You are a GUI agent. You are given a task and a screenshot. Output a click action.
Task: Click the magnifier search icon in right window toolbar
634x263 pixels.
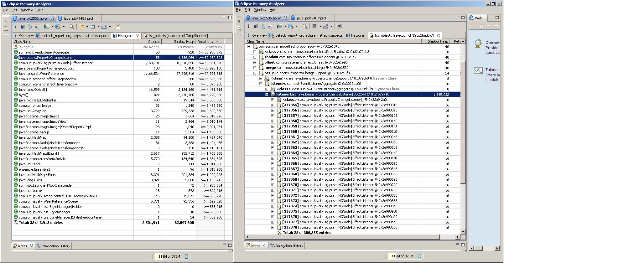tap(304, 26)
